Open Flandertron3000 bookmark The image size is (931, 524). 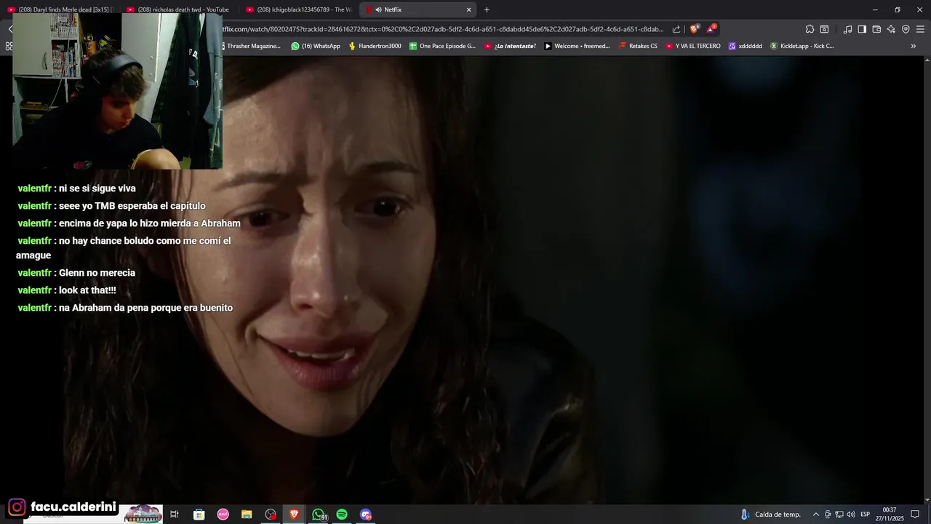click(375, 46)
